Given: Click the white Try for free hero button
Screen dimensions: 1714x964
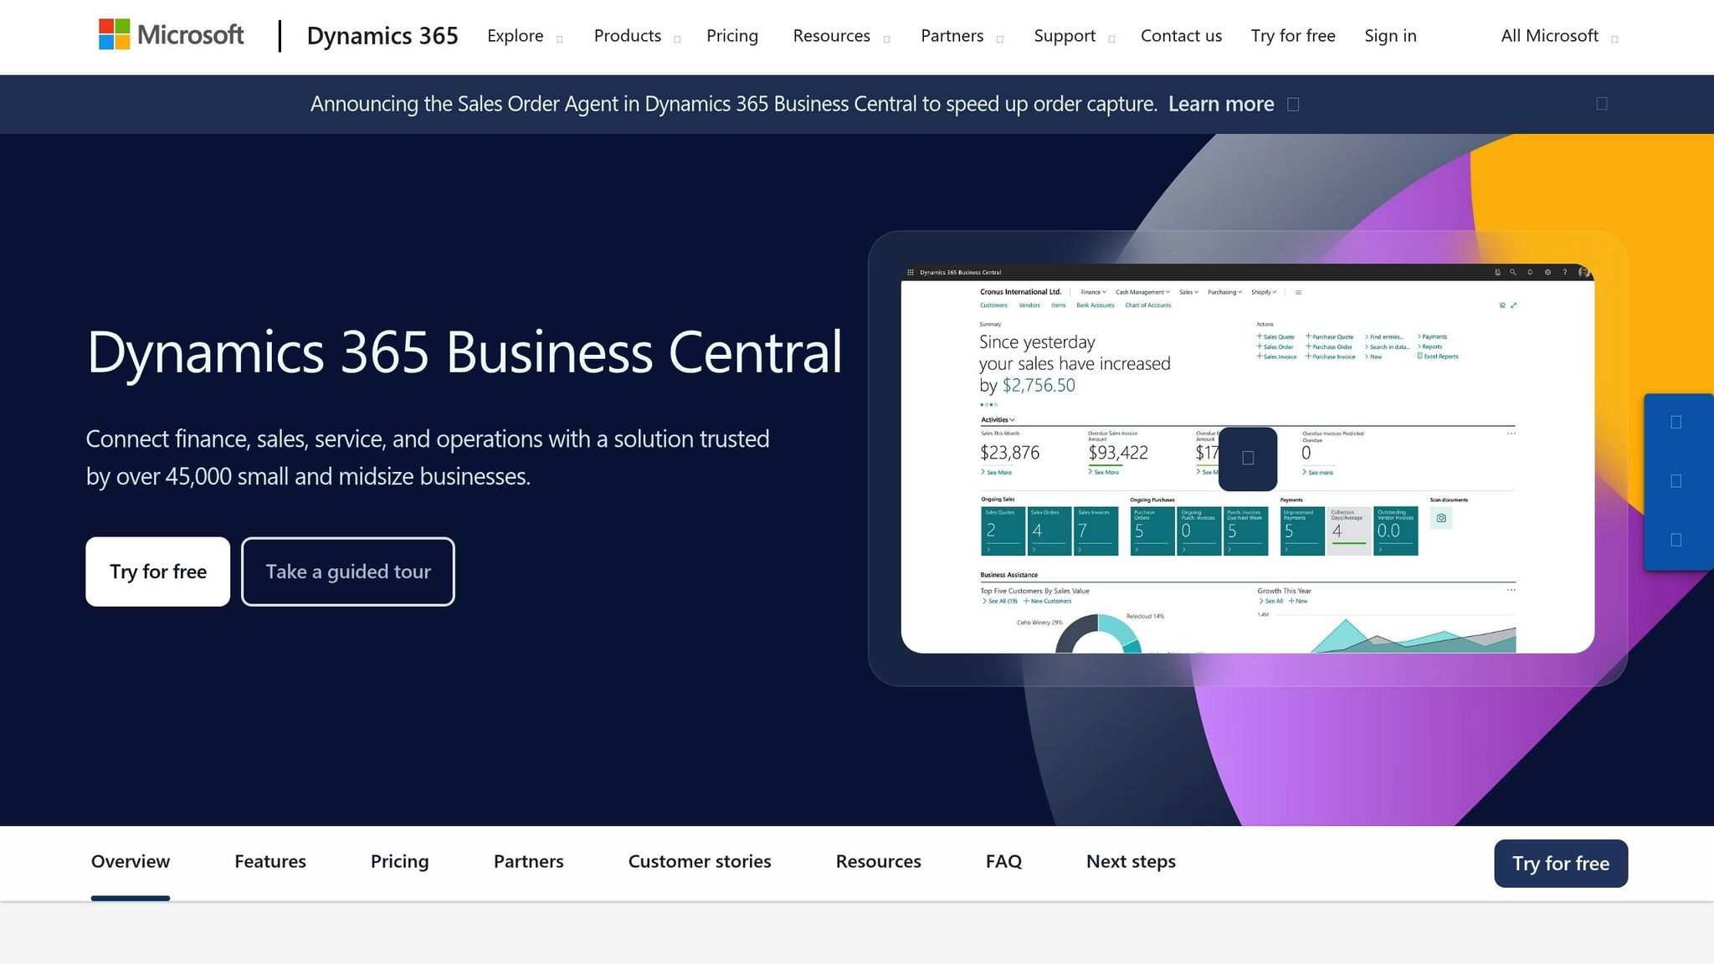Looking at the screenshot, I should [x=157, y=572].
